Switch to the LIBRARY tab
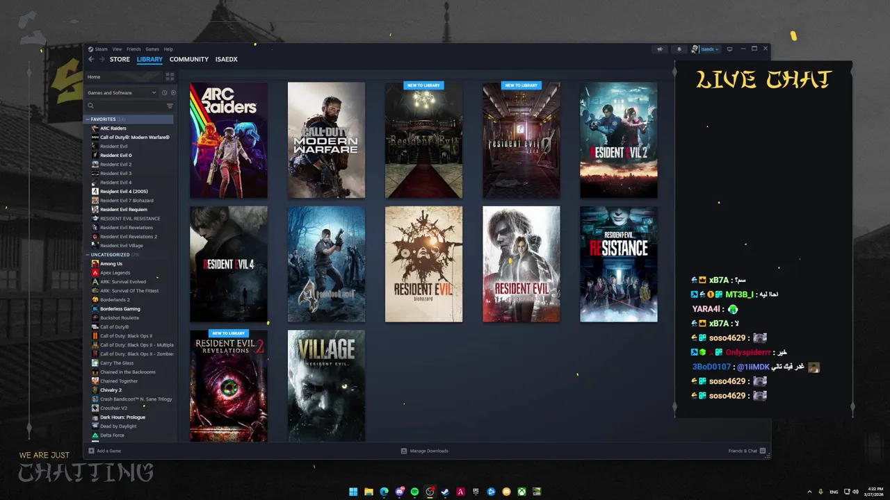Viewport: 890px width, 500px height. (149, 59)
